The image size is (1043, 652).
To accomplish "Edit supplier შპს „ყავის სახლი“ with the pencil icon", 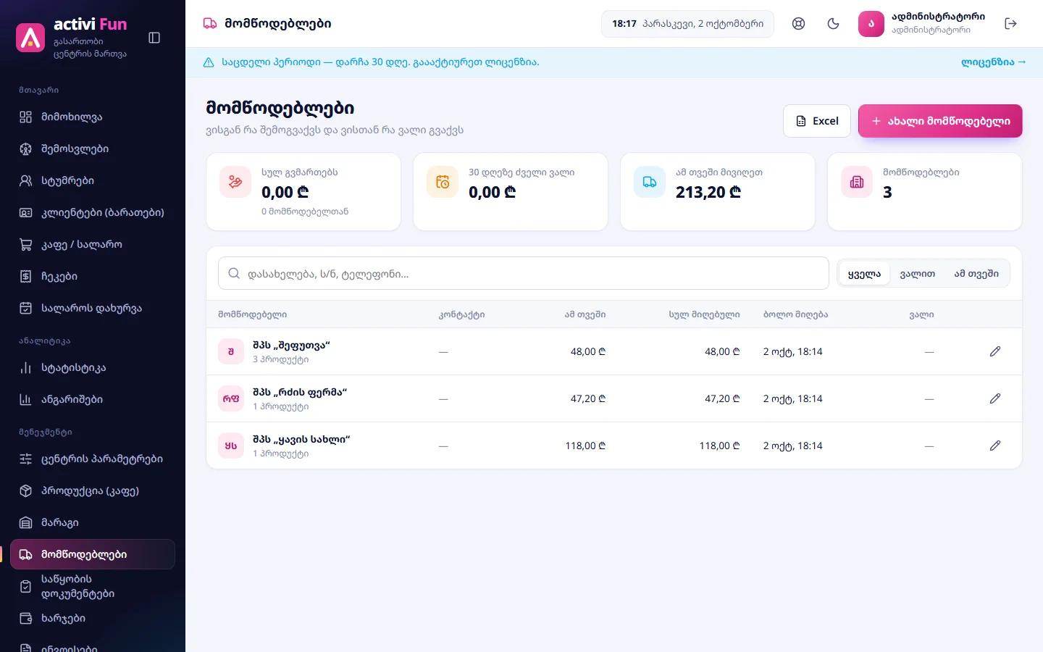I will click(x=995, y=446).
